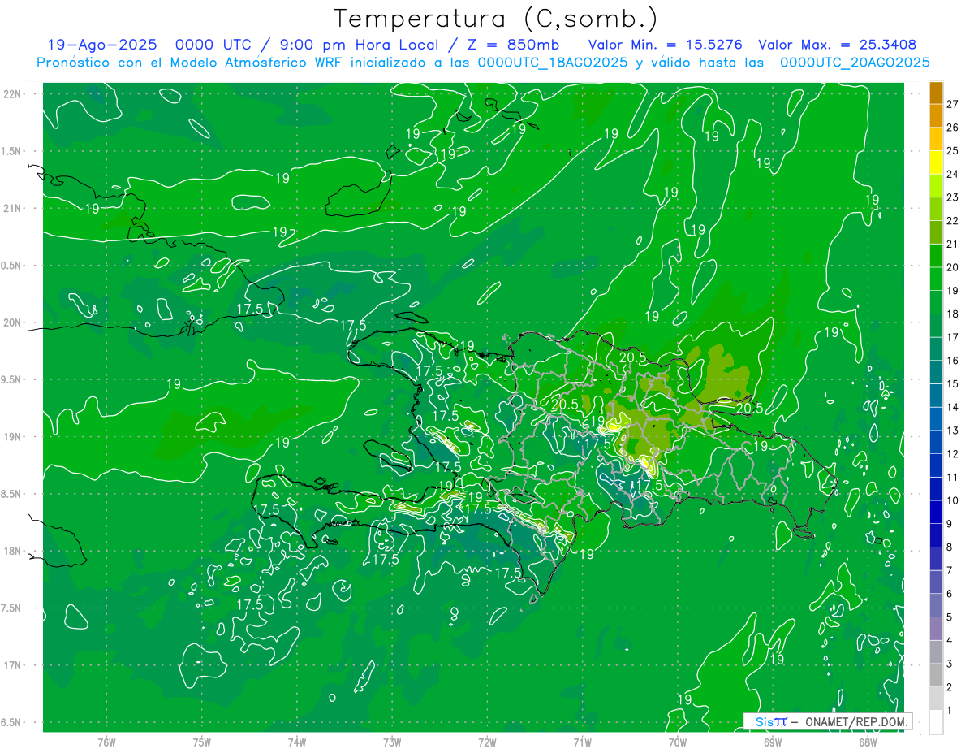Click the white swatch at the legend bottom

(x=936, y=722)
